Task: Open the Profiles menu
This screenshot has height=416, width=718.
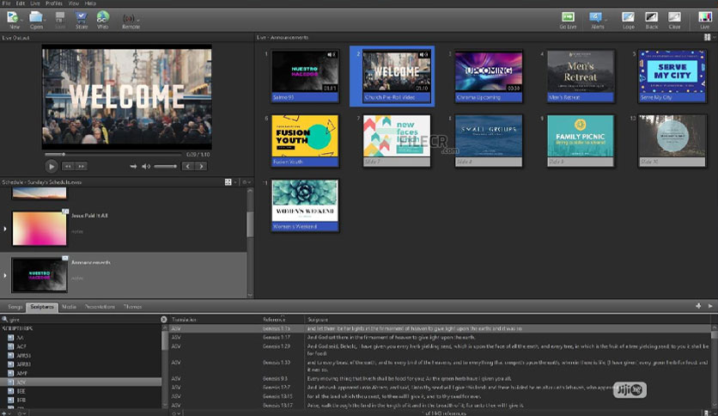Action: coord(54,3)
